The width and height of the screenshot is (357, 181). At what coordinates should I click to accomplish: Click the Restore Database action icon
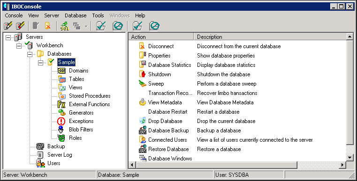143,149
